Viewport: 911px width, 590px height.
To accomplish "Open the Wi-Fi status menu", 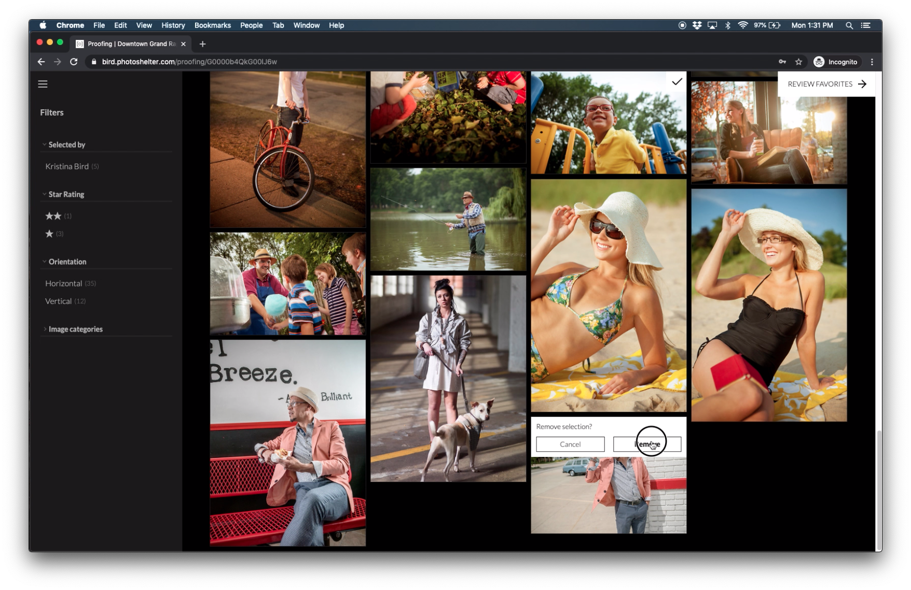I will point(743,25).
